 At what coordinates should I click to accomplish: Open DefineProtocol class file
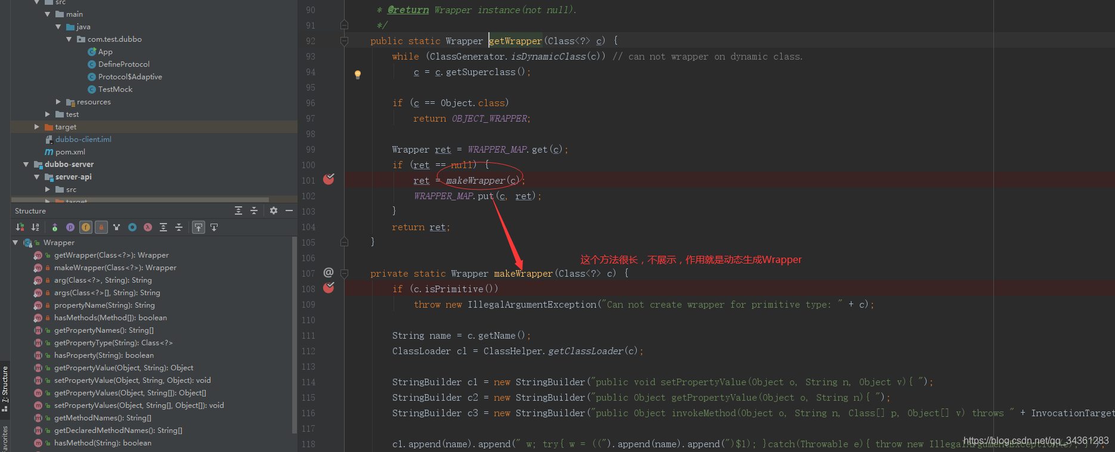click(x=123, y=64)
